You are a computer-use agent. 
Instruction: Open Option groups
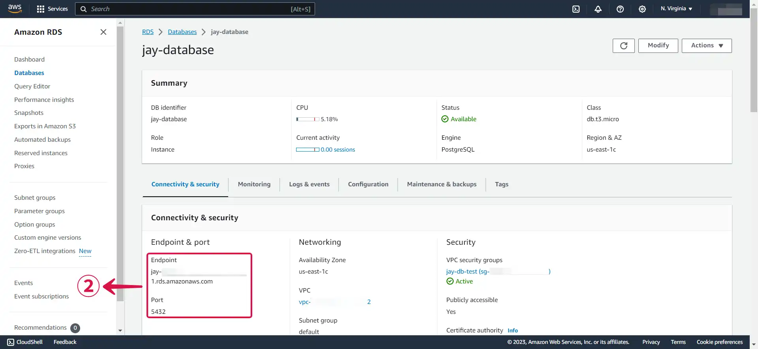(34, 225)
